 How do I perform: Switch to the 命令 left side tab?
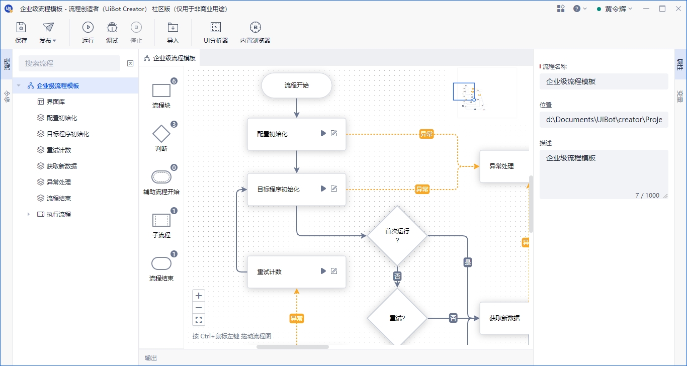tap(7, 96)
